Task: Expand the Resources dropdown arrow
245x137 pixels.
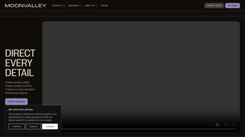Action: pos(81,6)
